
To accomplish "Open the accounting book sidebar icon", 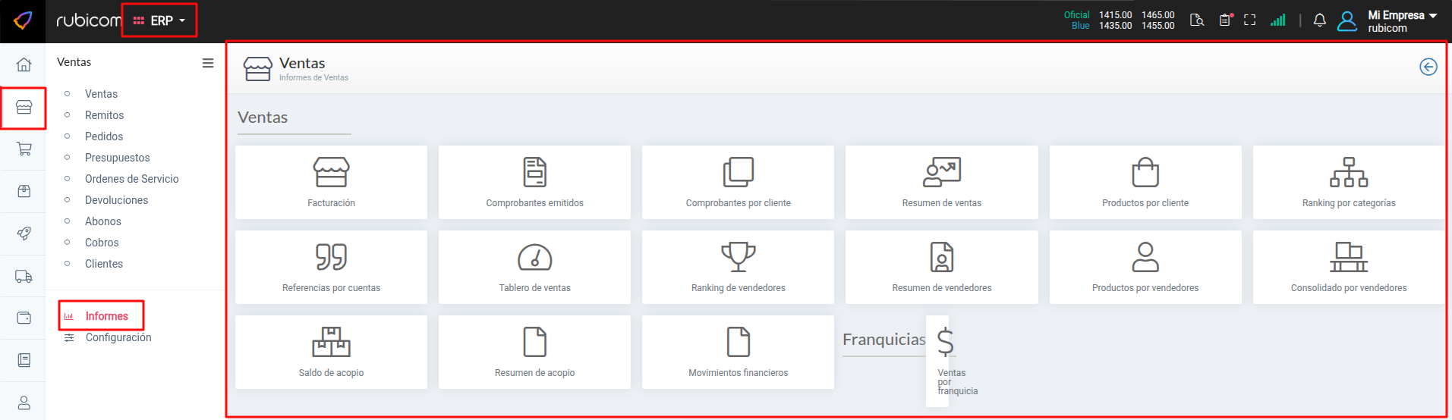I will coord(24,360).
